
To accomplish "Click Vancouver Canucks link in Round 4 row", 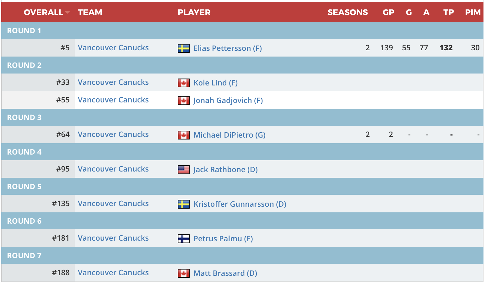I will coord(113,169).
